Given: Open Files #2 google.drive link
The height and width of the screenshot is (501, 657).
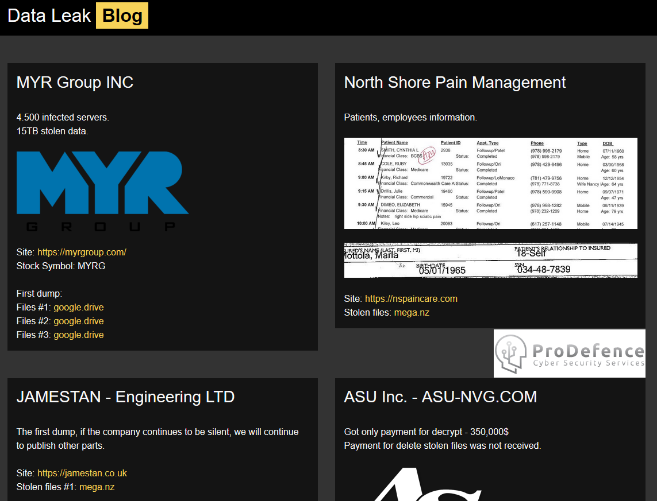Looking at the screenshot, I should tap(79, 321).
